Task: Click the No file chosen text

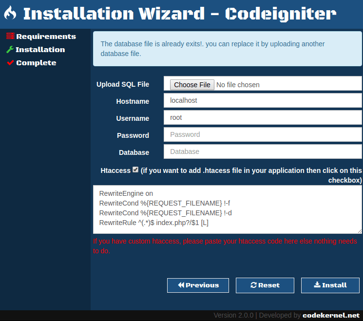Action: point(238,85)
